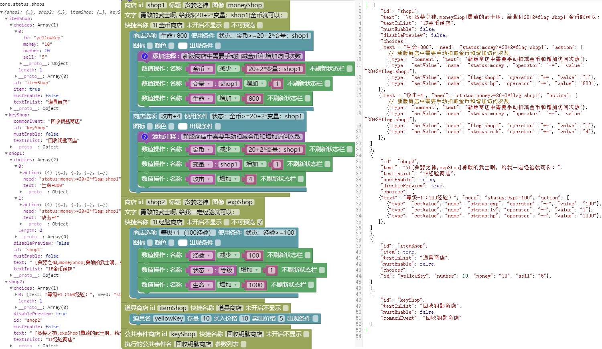Viewport: 602px width, 349px height.
Task: Click the 800 value field in 生命 block
Action: (253, 99)
